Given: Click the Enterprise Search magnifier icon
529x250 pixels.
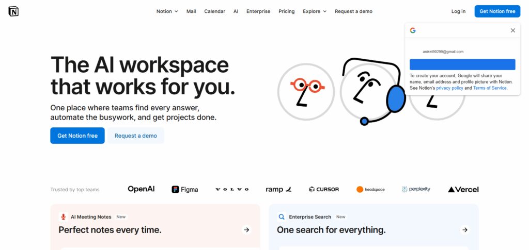Looking at the screenshot, I should (282, 216).
